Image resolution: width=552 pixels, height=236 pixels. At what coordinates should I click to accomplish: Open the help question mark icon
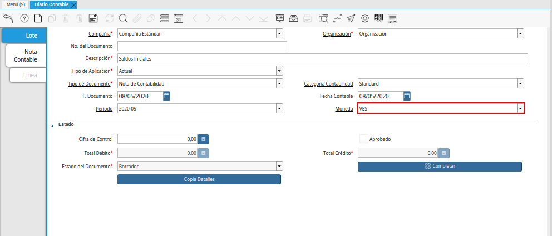(24, 18)
